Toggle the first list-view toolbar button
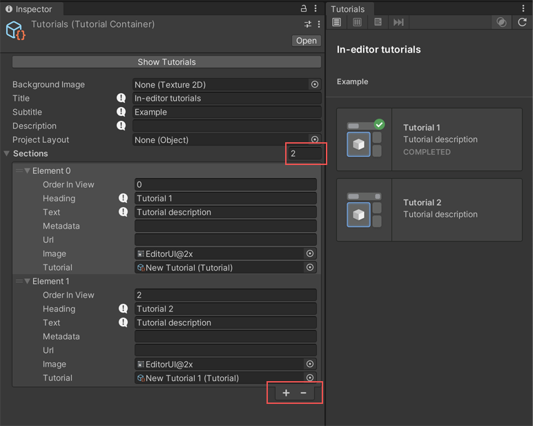533x426 pixels. [x=337, y=23]
